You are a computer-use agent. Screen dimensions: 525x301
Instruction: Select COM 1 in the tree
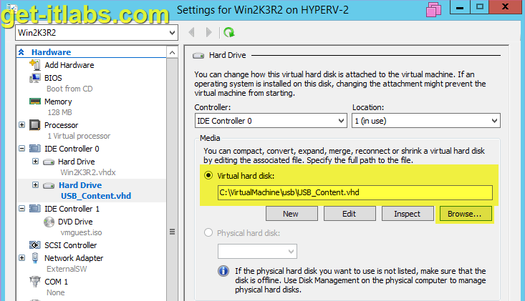pos(57,282)
